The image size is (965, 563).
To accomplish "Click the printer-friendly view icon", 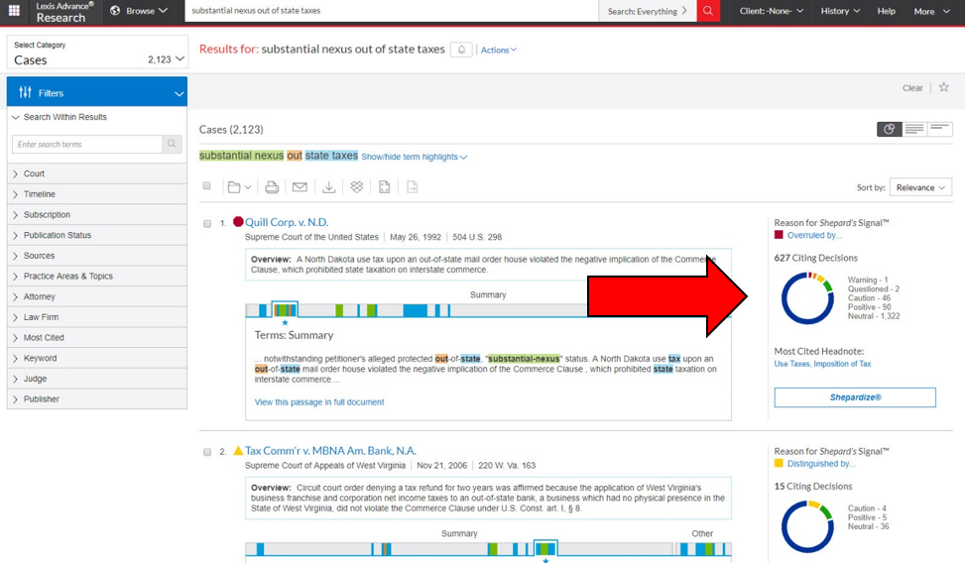I will pos(384,187).
